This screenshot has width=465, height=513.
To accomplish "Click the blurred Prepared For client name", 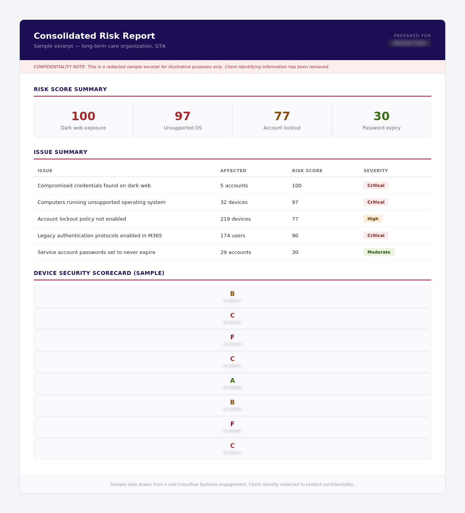I will click(410, 43).
